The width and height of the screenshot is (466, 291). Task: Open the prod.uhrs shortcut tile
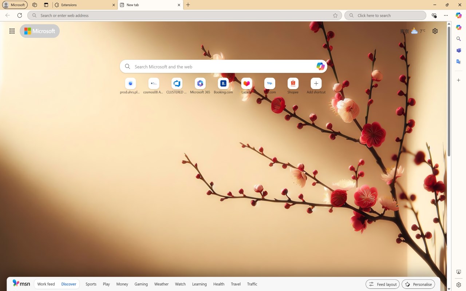pyautogui.click(x=130, y=86)
